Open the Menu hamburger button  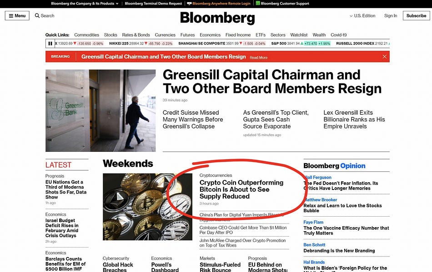pos(17,16)
